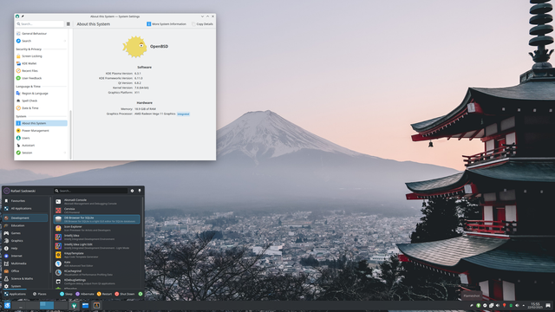555x312 pixels.
Task: Click the red location pin tray icon
Action: tap(504, 305)
